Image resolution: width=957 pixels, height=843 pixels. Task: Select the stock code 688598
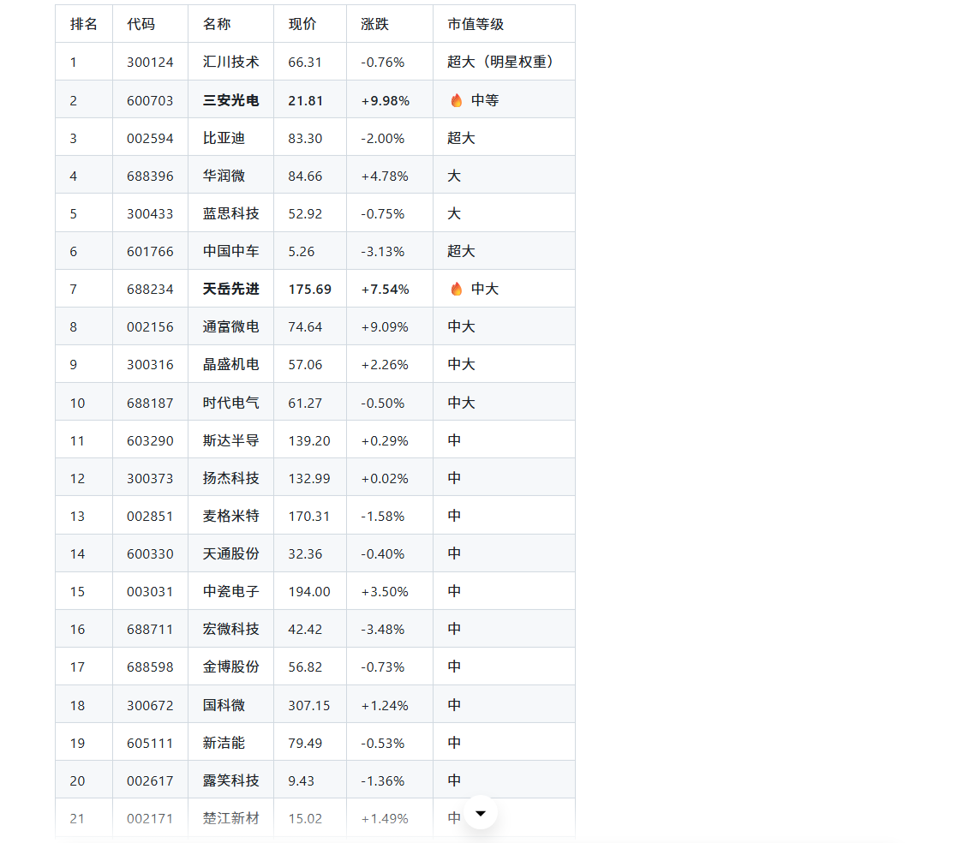pyautogui.click(x=150, y=668)
